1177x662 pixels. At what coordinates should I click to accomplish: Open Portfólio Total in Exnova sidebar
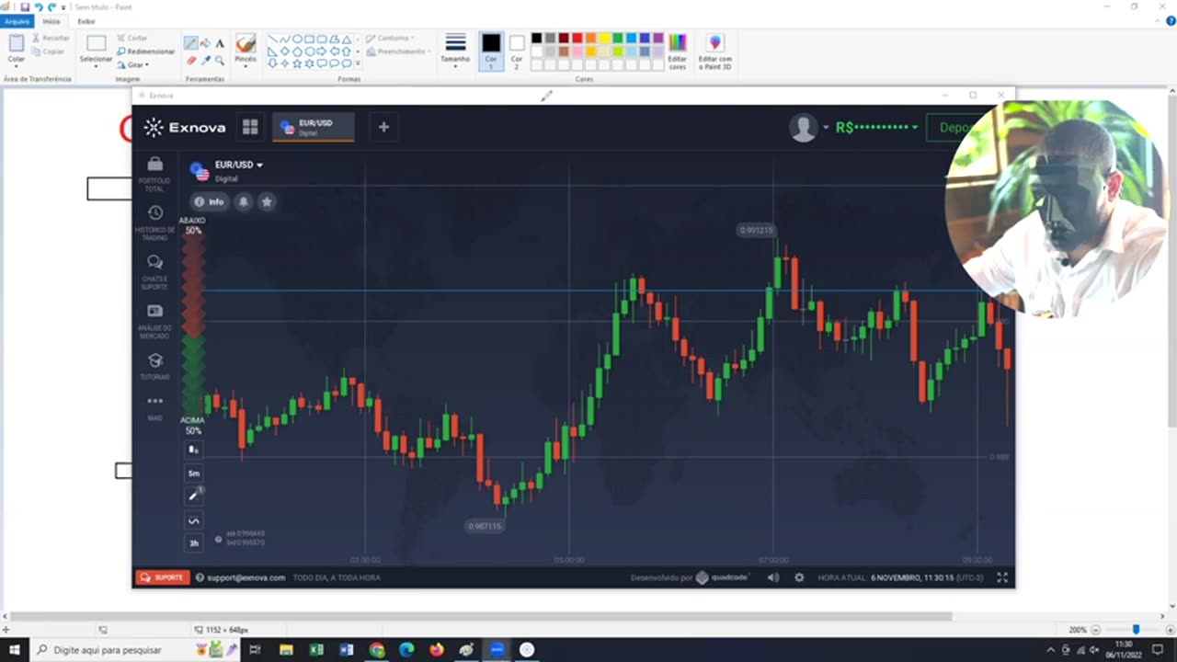click(154, 172)
